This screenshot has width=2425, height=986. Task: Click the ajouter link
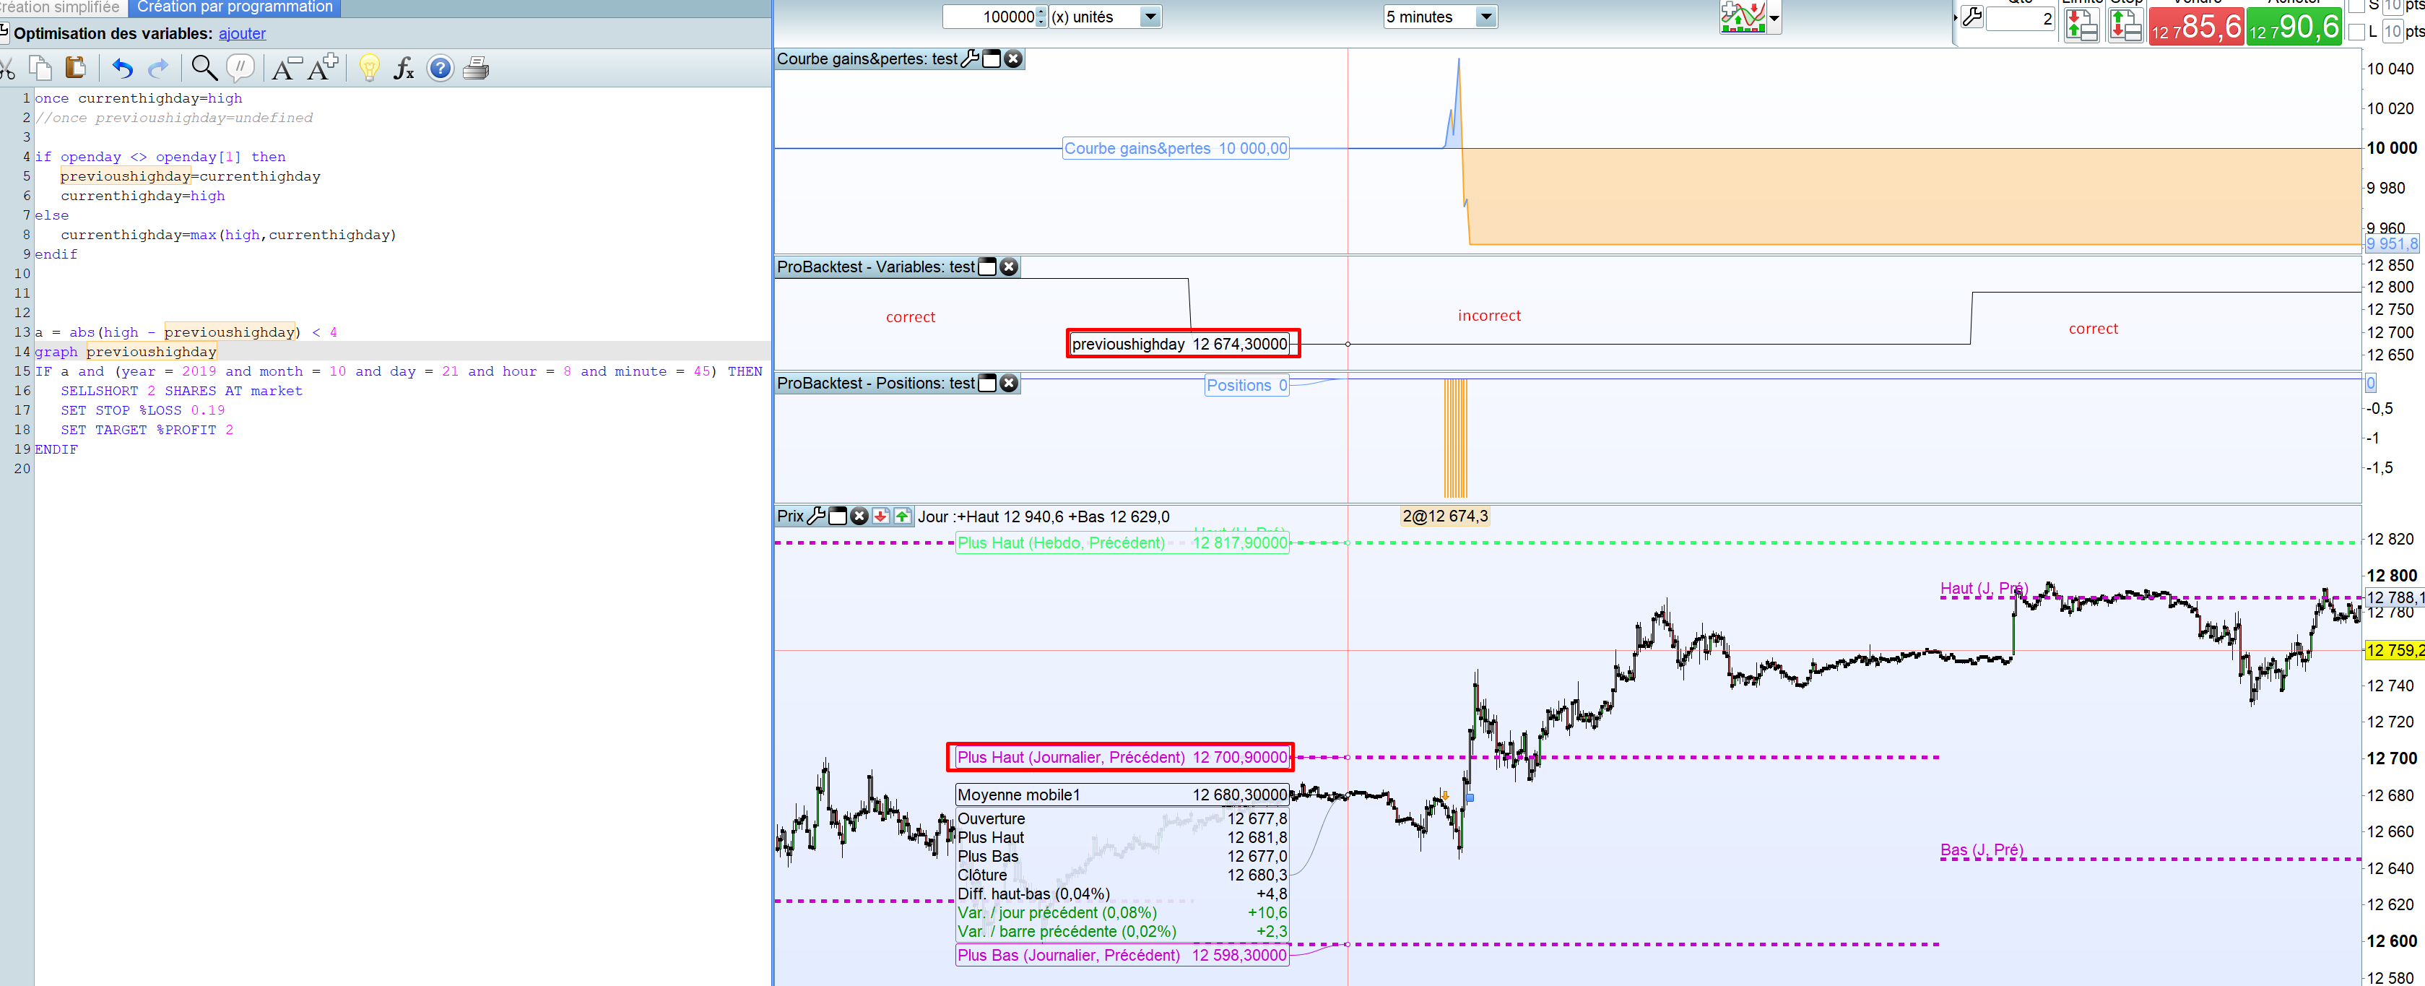[242, 34]
